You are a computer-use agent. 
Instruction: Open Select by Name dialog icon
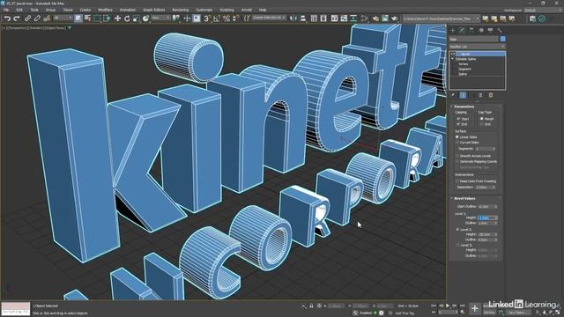(87, 18)
